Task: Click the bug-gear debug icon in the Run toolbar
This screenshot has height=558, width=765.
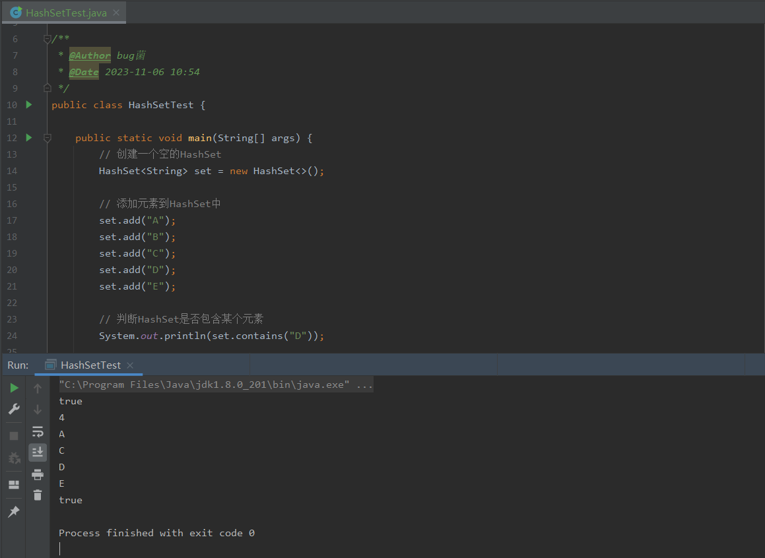Action: pos(14,458)
